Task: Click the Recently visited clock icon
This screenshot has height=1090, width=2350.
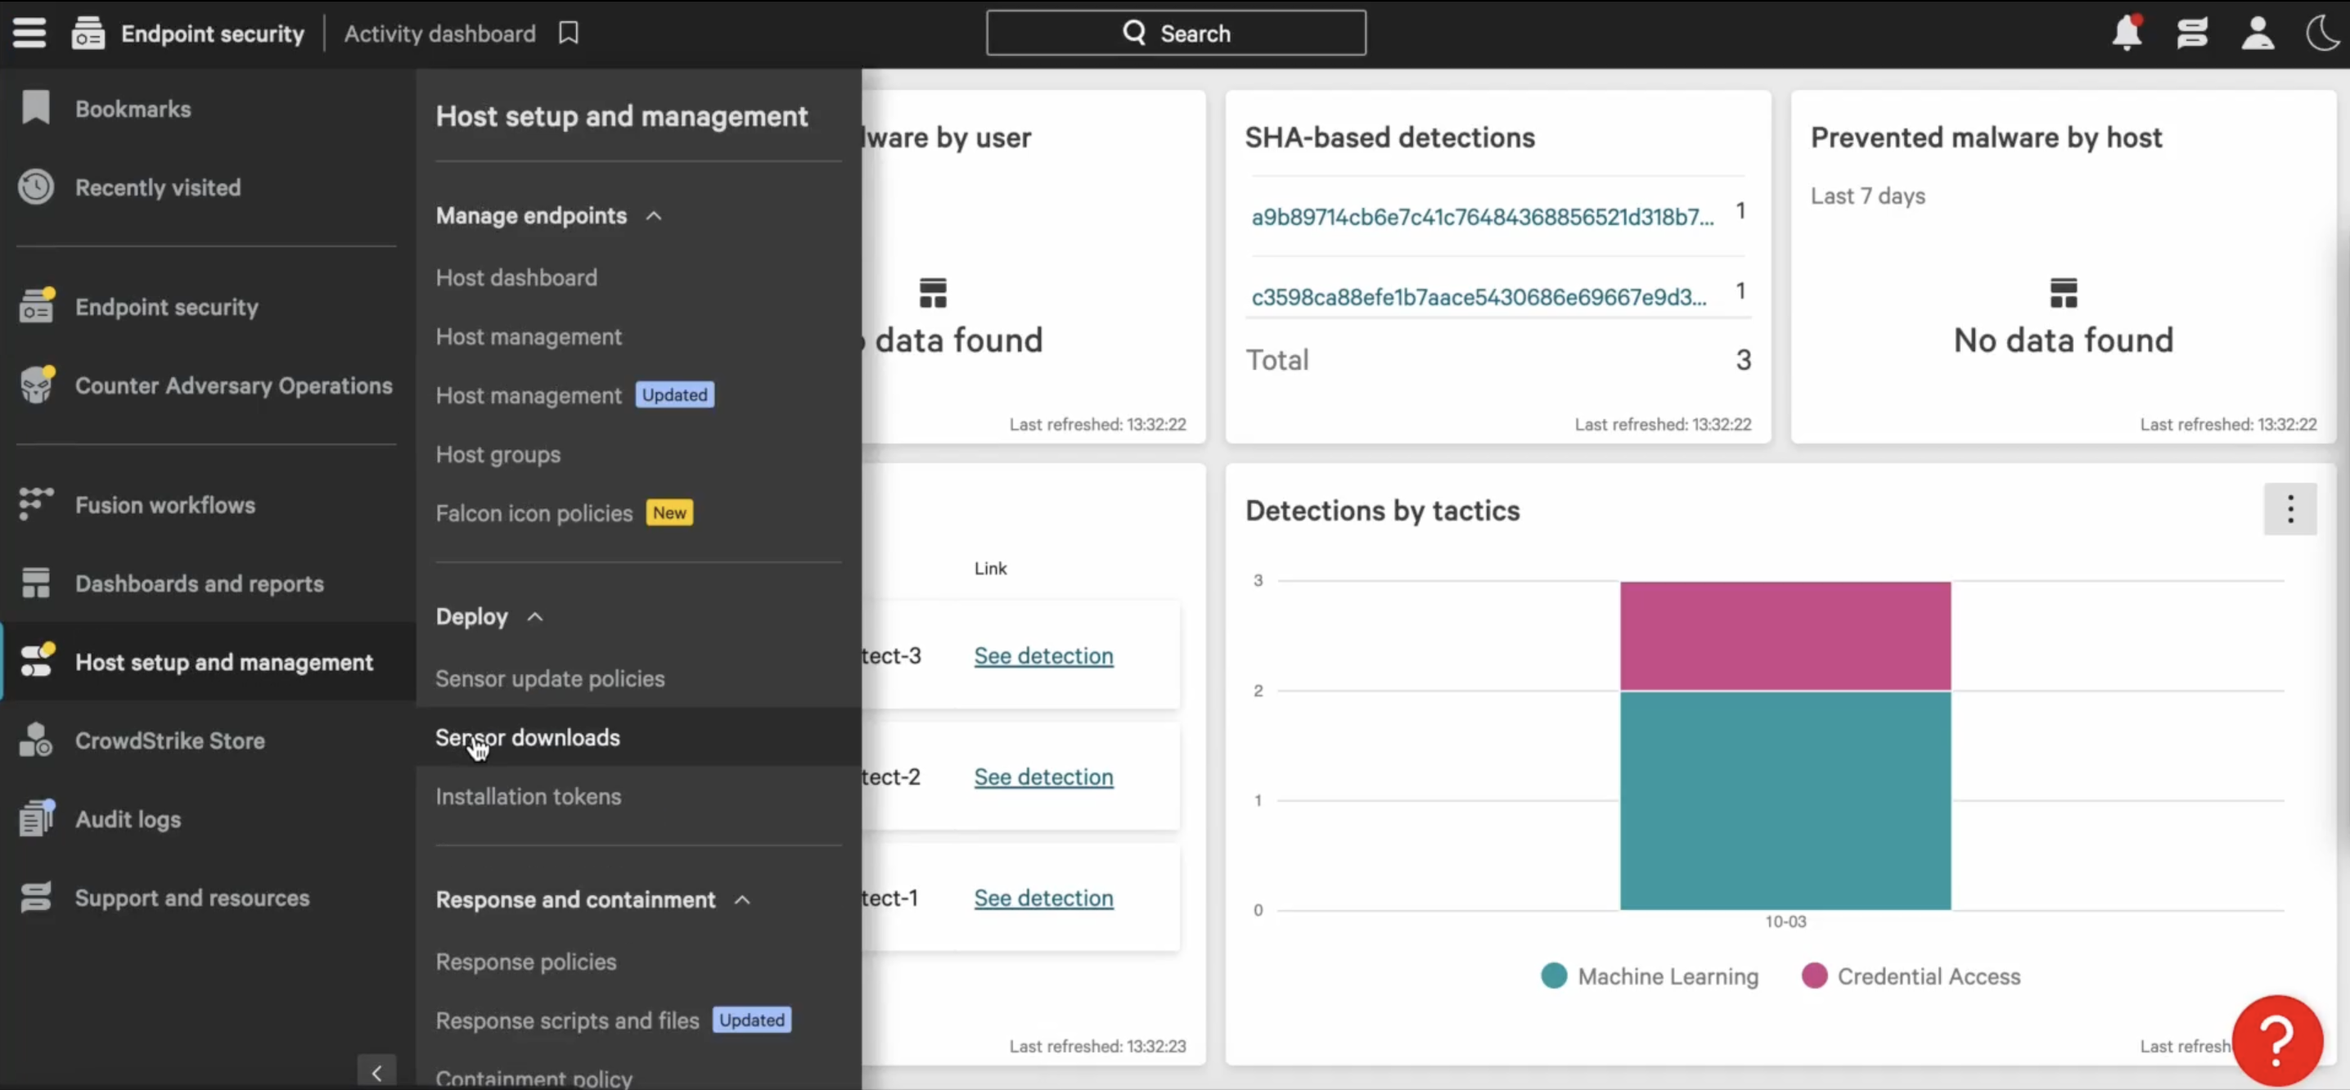Action: [35, 187]
